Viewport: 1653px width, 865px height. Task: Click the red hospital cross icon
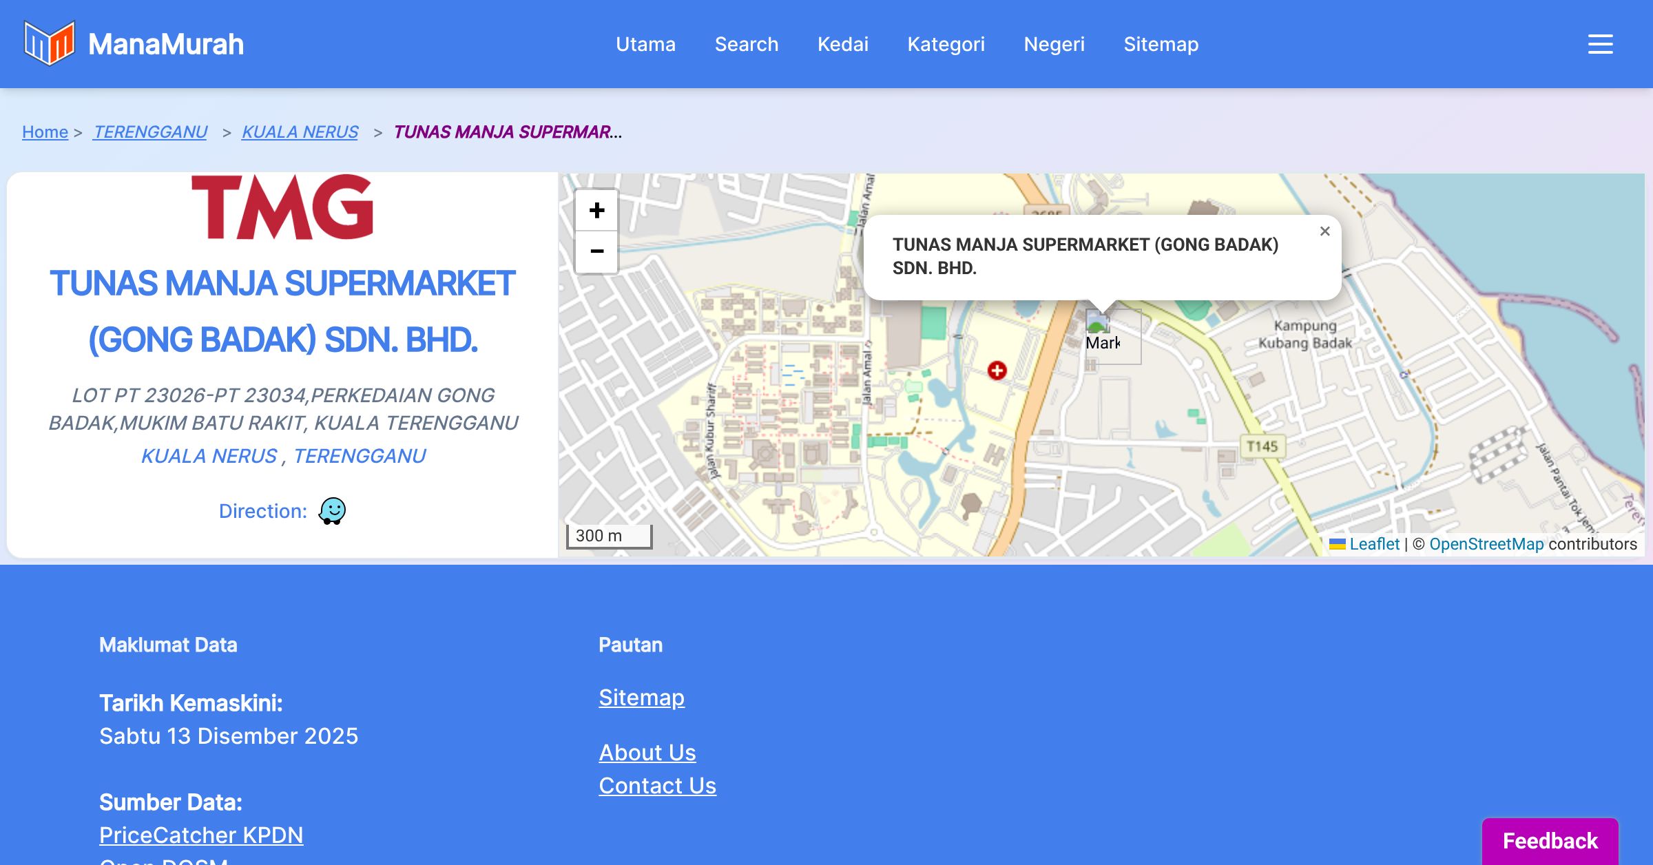coord(997,371)
